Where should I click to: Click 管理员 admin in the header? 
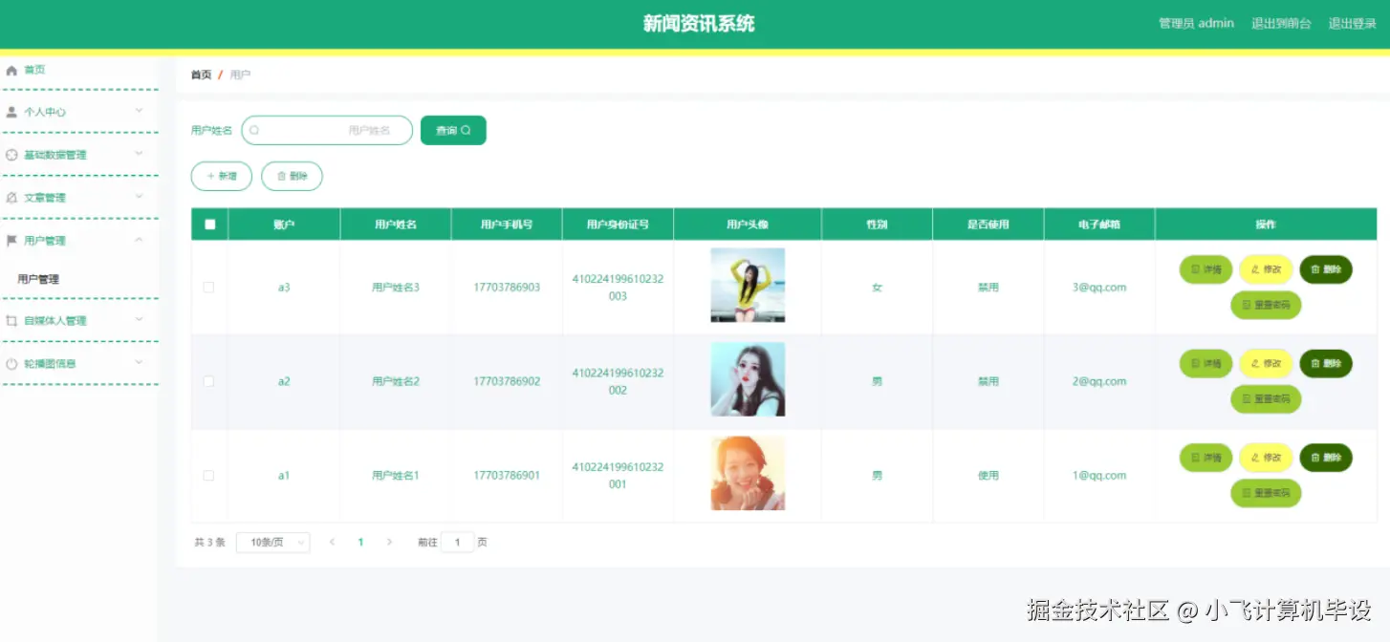1196,24
